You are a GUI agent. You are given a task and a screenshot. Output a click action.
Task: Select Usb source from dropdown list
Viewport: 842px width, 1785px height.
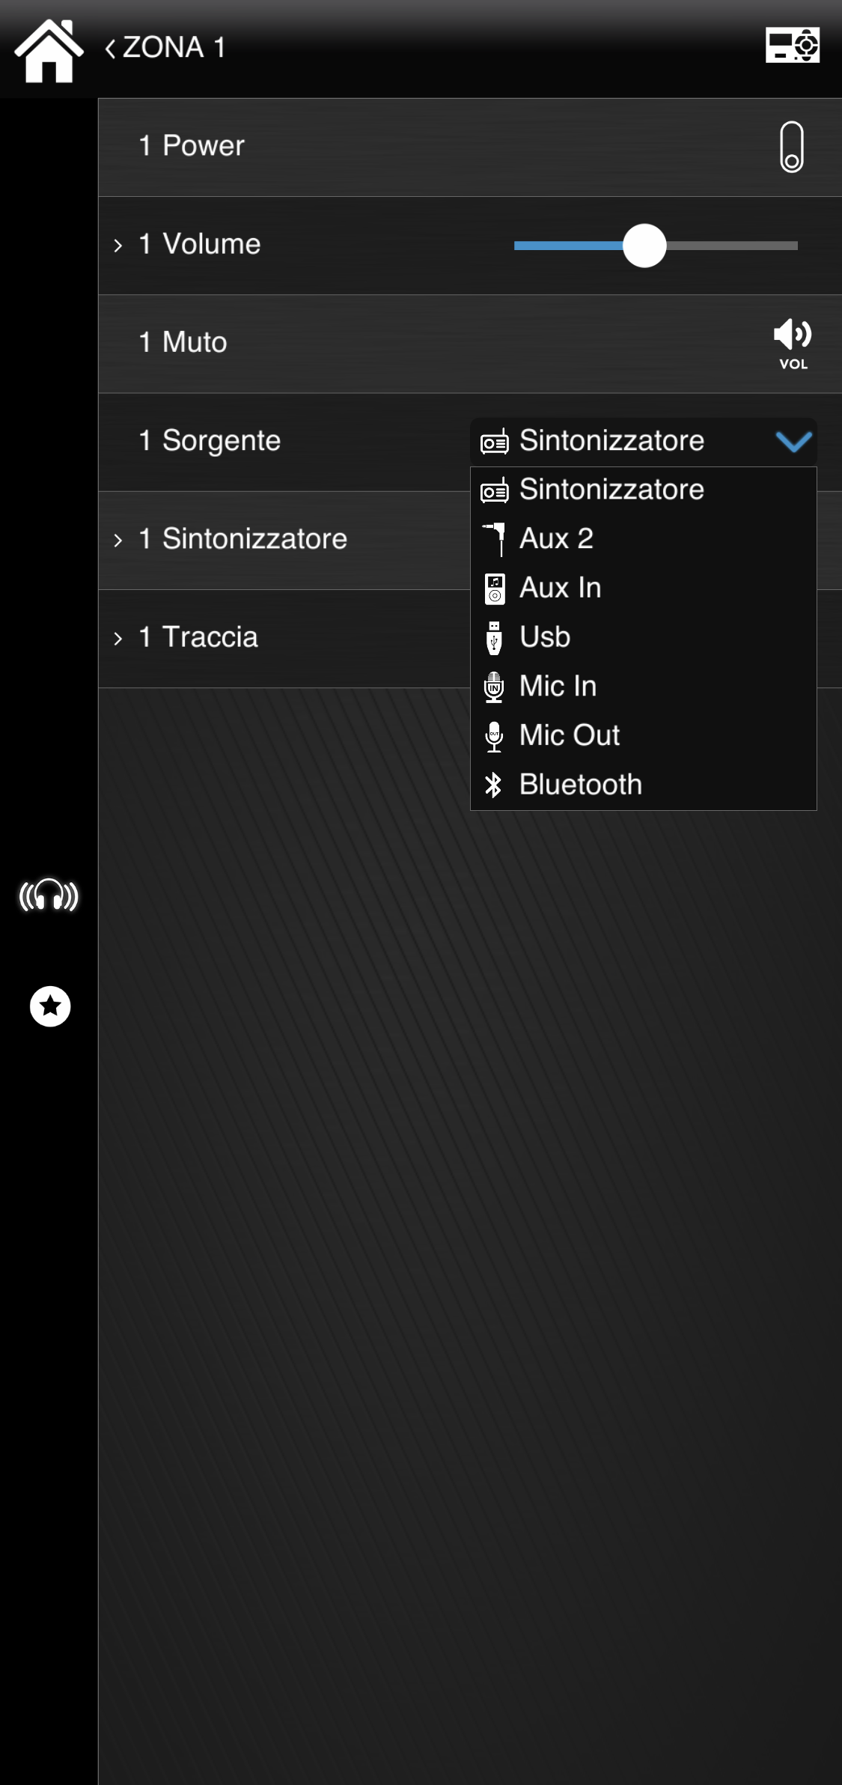point(643,637)
